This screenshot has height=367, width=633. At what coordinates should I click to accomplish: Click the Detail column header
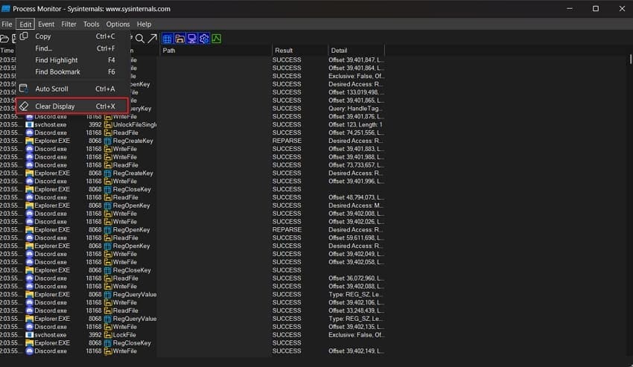click(x=357, y=51)
